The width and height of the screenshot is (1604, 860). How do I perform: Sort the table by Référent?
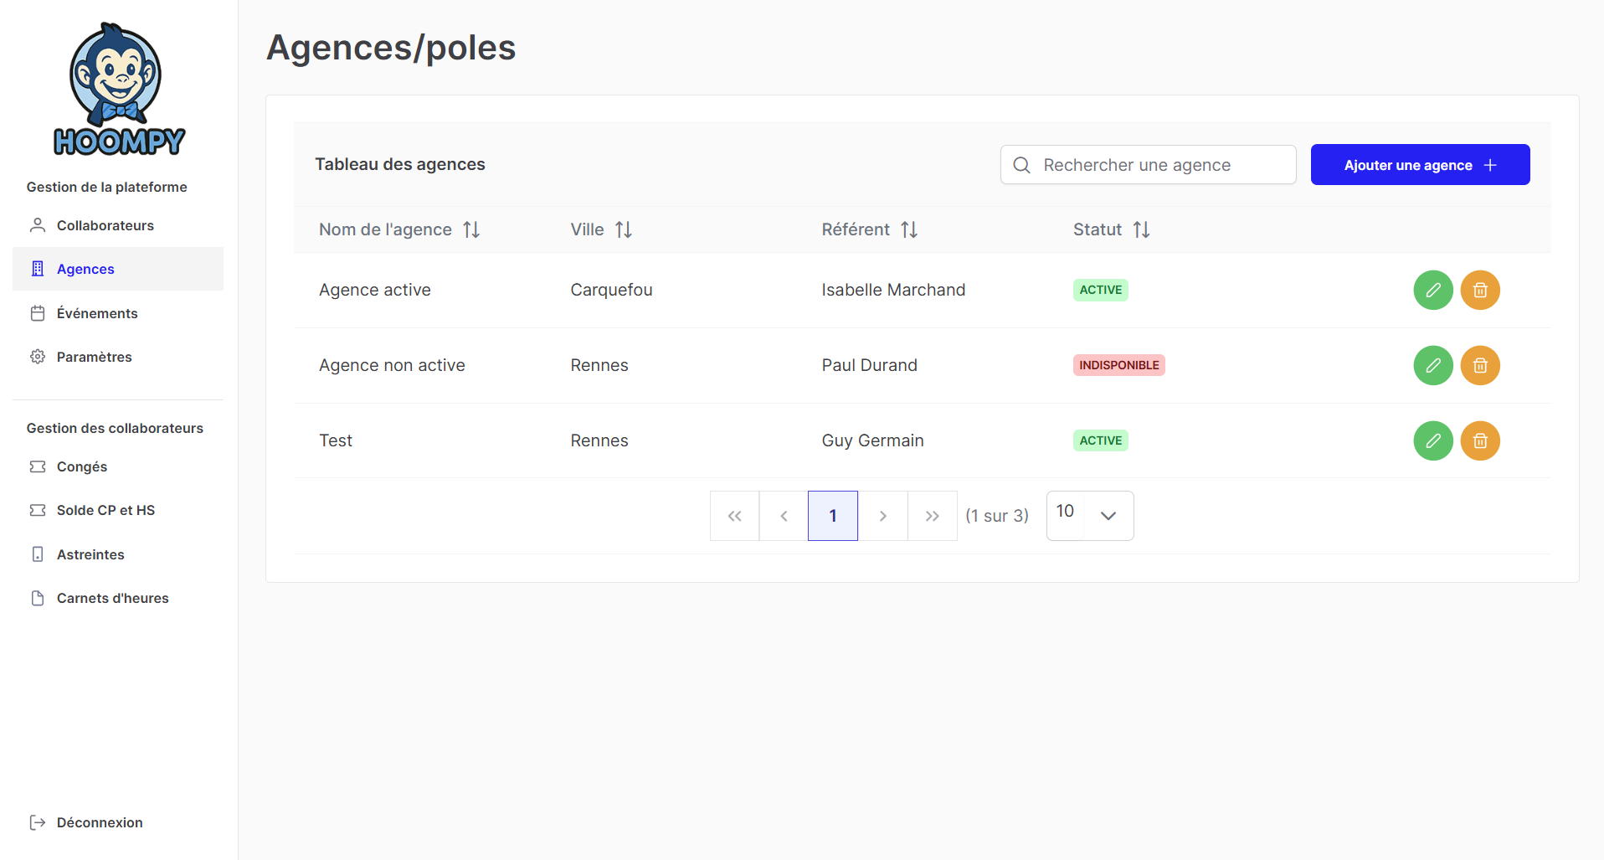coord(908,229)
